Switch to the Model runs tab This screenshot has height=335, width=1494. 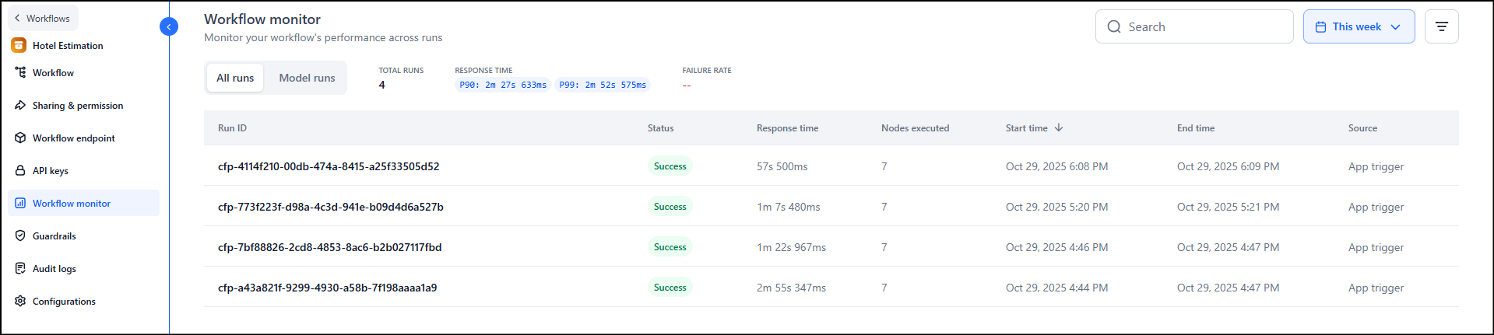(x=307, y=78)
